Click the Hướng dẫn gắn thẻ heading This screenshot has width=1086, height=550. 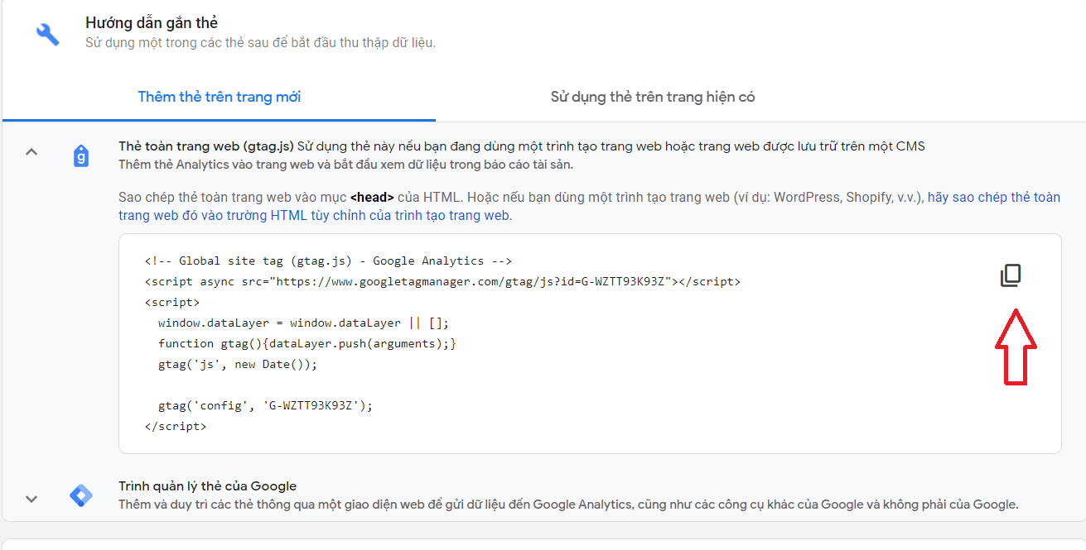pos(152,23)
